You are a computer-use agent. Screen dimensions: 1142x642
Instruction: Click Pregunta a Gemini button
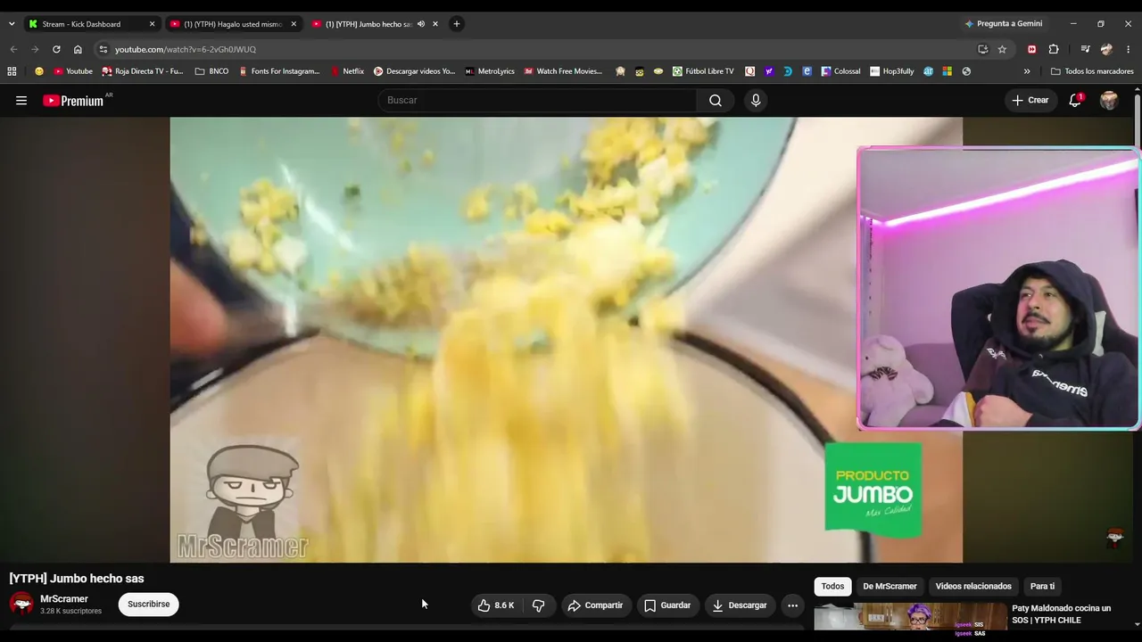1003,24
